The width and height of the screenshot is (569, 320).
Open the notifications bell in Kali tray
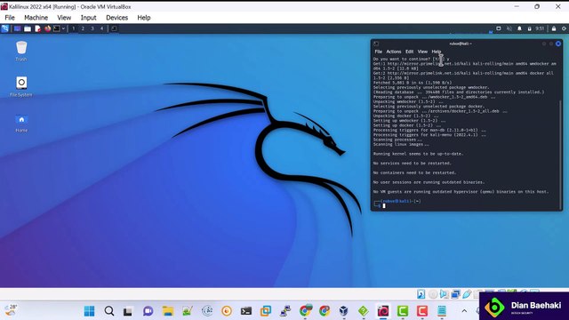[519, 28]
